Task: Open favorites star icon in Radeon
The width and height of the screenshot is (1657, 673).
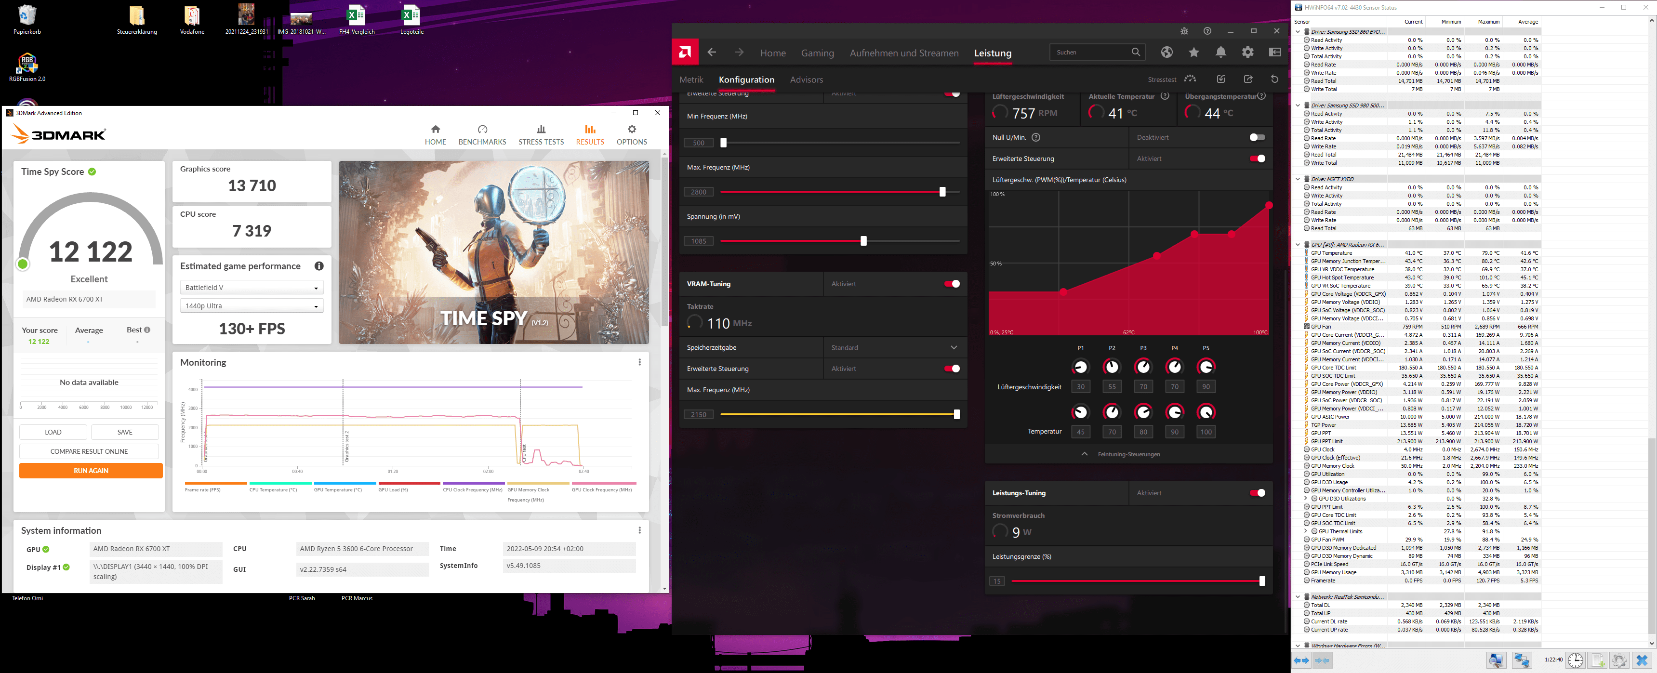Action: coord(1194,52)
